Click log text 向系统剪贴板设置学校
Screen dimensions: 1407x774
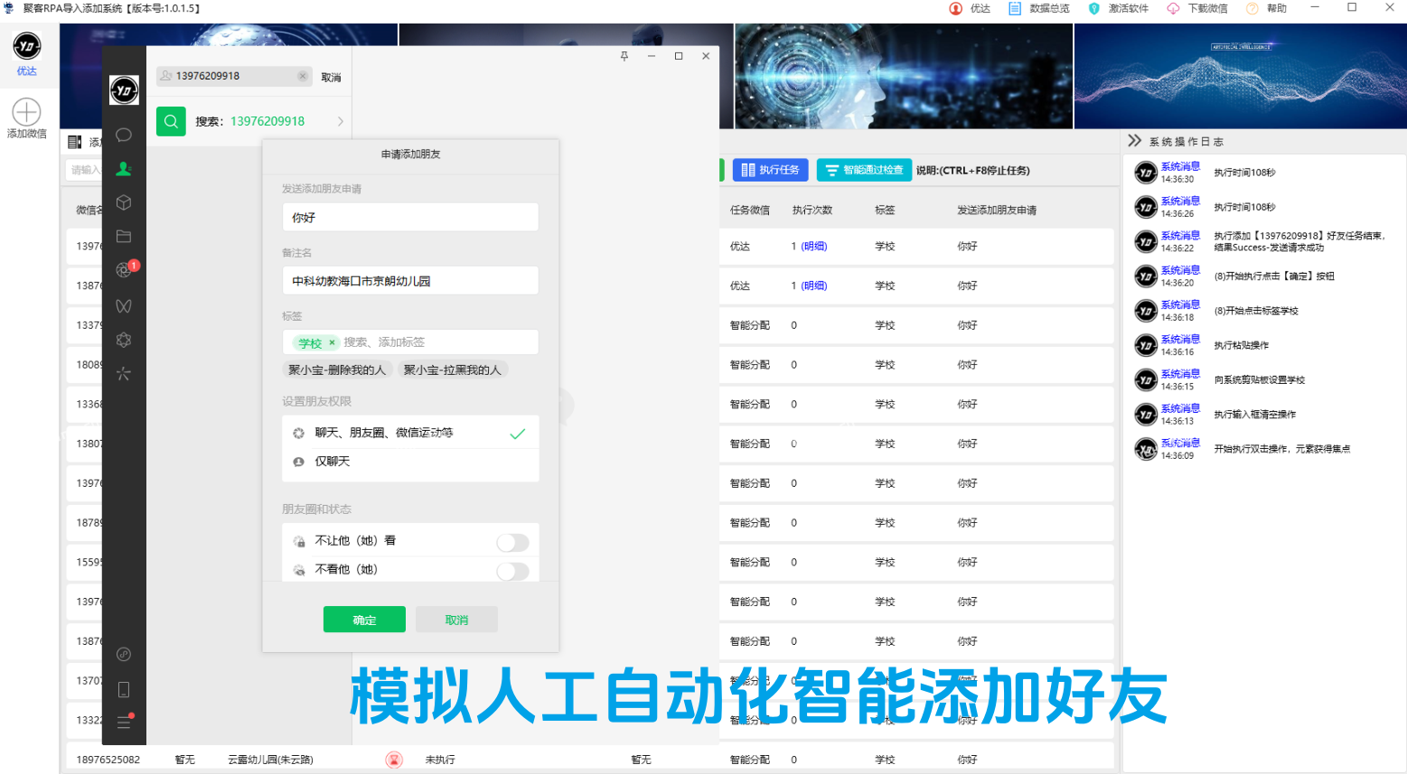click(x=1259, y=380)
